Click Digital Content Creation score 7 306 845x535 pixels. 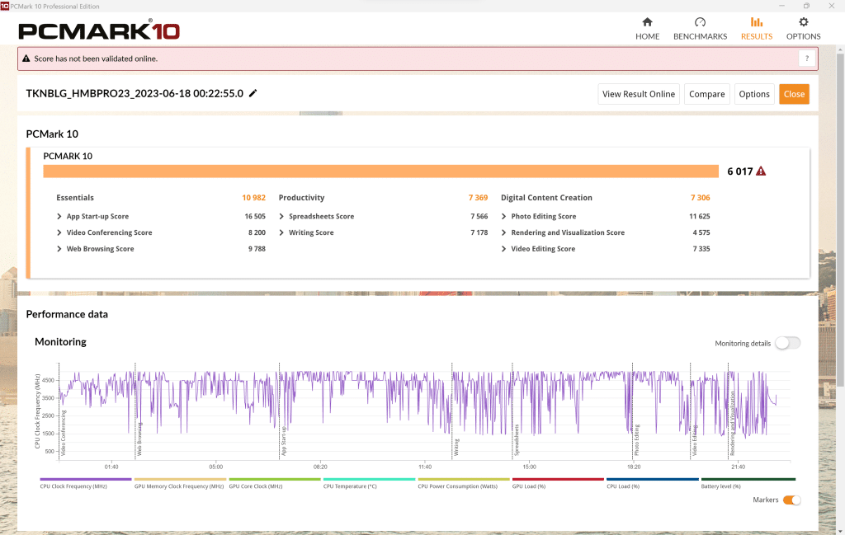point(700,198)
